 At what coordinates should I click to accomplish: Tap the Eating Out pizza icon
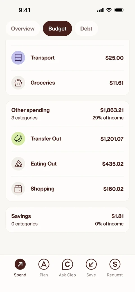[x=18, y=164]
